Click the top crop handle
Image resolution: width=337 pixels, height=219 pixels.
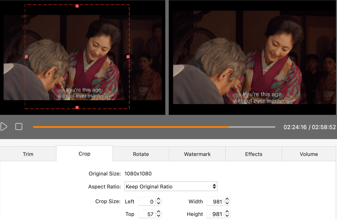pyautogui.click(x=77, y=6)
